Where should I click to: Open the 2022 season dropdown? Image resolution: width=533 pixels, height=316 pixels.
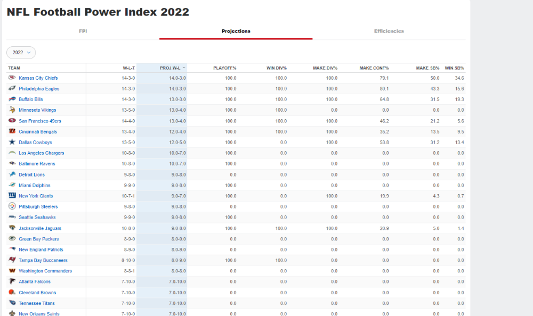[x=21, y=53]
